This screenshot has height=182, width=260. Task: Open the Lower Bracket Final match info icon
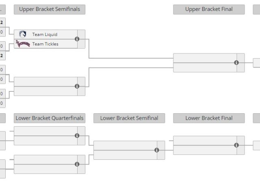(x=236, y=145)
